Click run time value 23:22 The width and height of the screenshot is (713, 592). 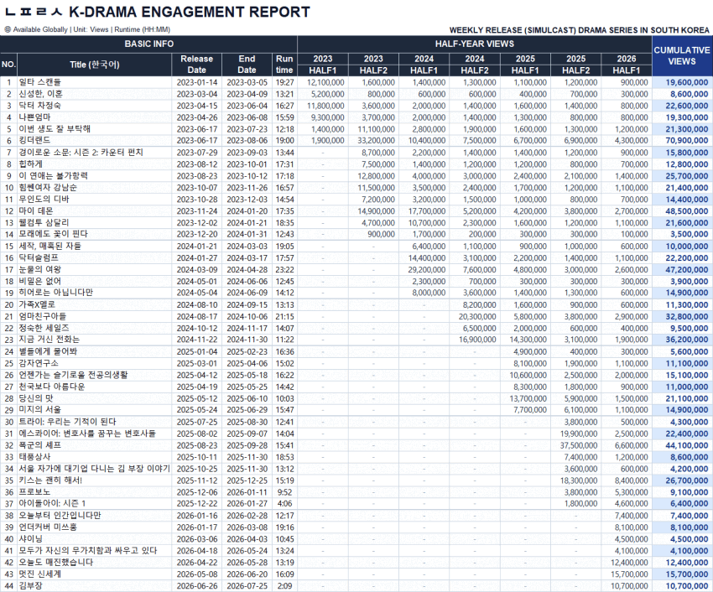coord(284,270)
